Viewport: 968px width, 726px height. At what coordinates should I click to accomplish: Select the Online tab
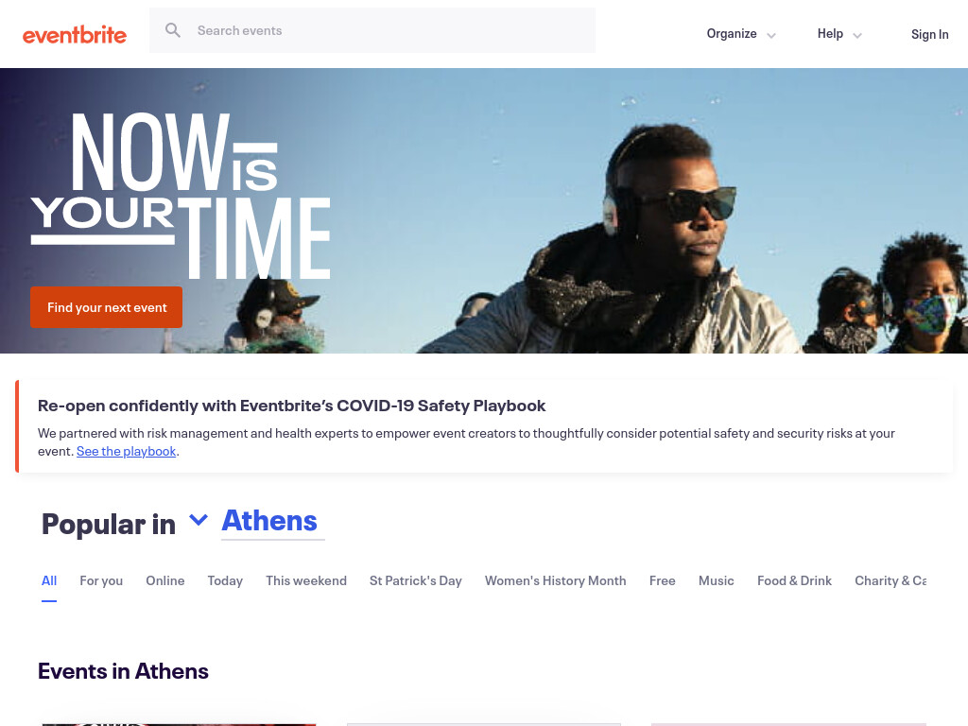tap(164, 581)
